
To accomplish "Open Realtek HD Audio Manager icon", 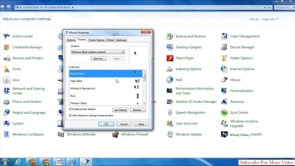I will [170, 101].
